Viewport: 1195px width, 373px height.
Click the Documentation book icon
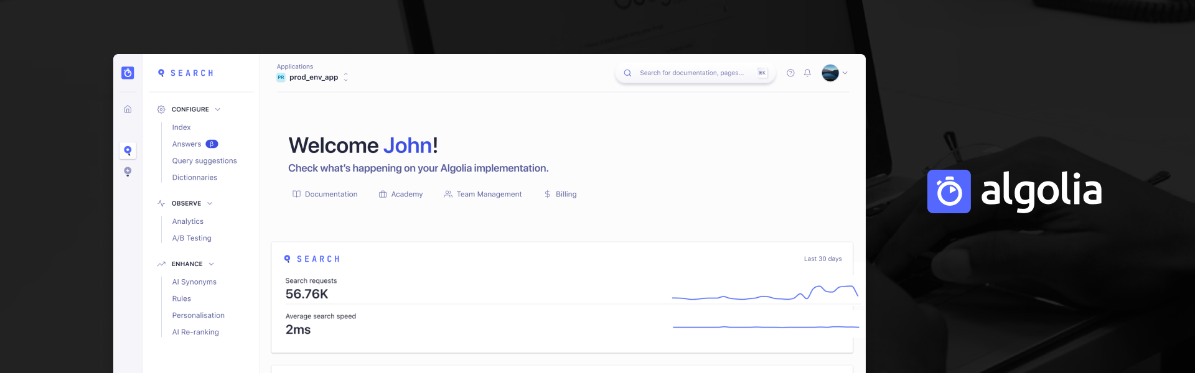pos(296,194)
